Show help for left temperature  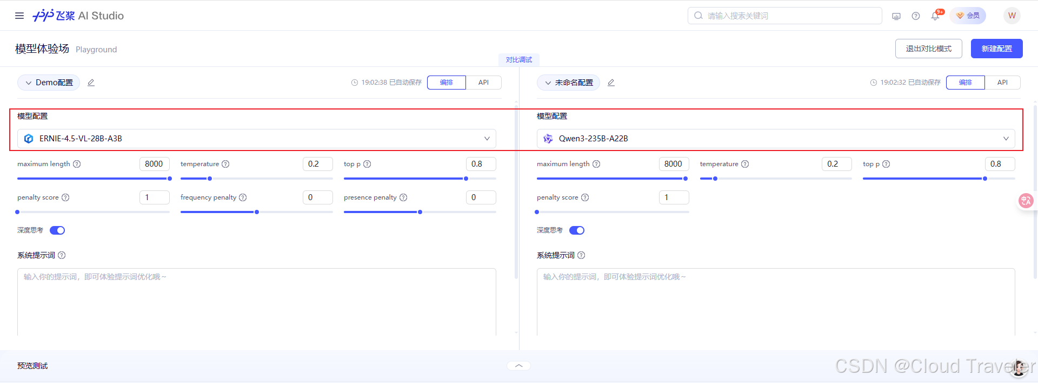pos(225,164)
